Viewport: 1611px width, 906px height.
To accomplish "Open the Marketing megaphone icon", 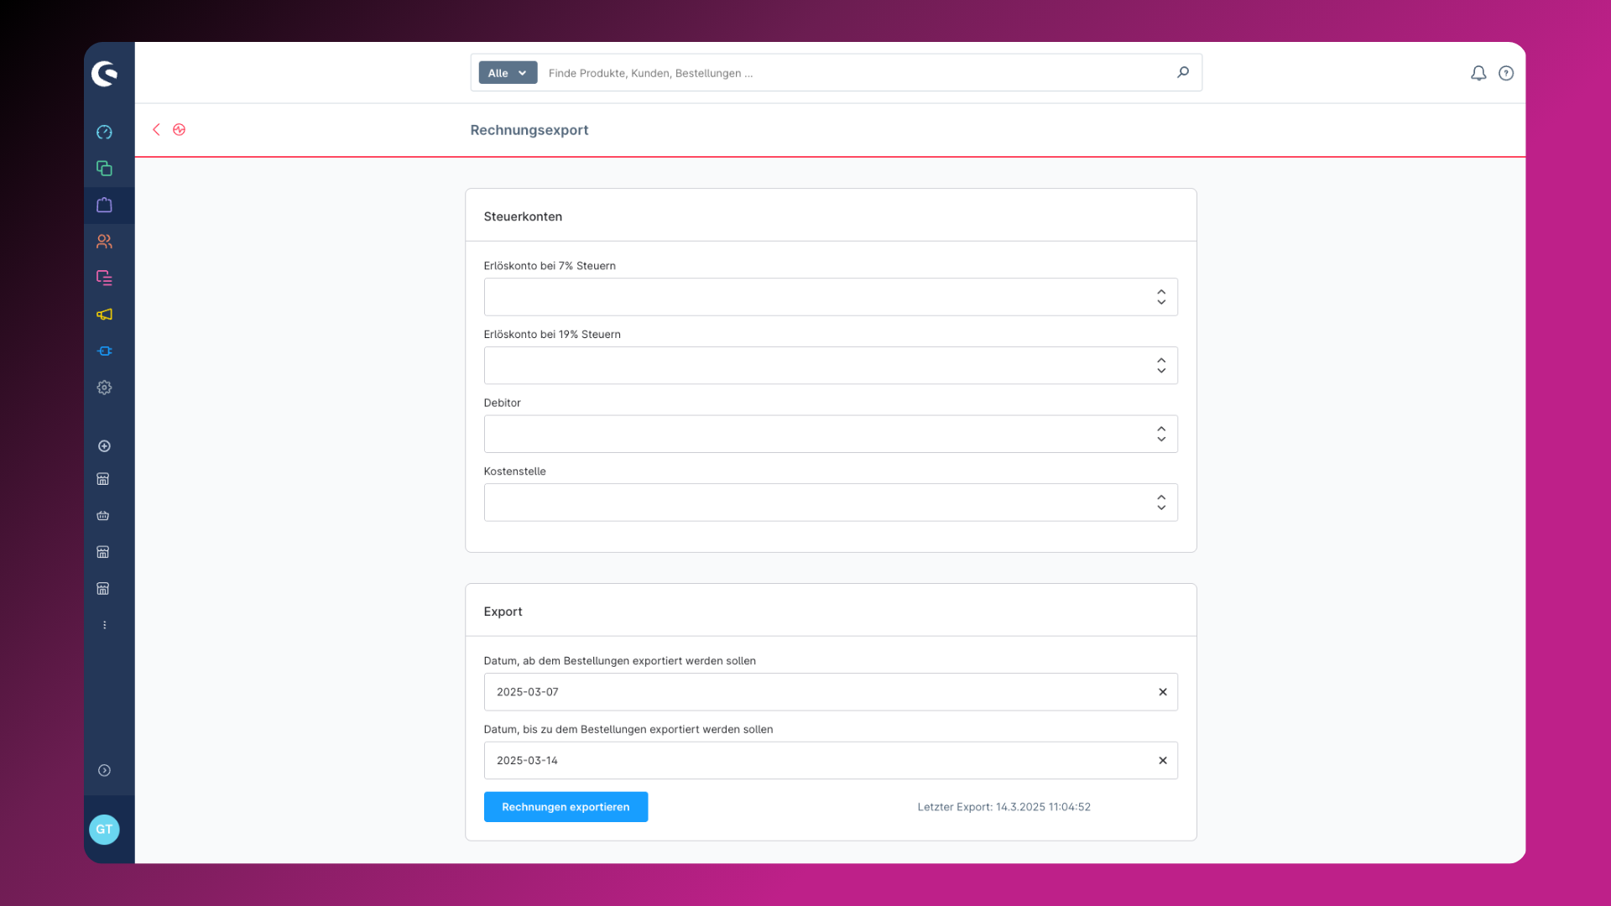I will [104, 315].
